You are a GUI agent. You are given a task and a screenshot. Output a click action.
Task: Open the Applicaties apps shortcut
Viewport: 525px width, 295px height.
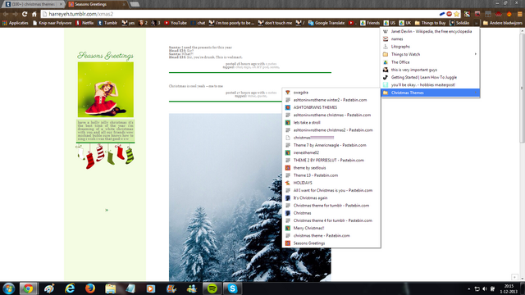pos(16,23)
